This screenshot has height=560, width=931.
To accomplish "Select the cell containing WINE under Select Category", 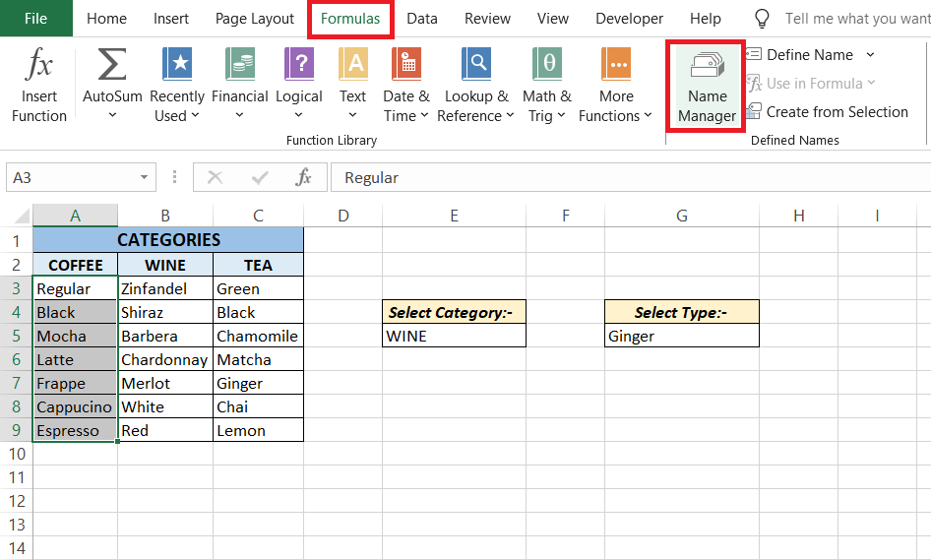I will tap(454, 337).
